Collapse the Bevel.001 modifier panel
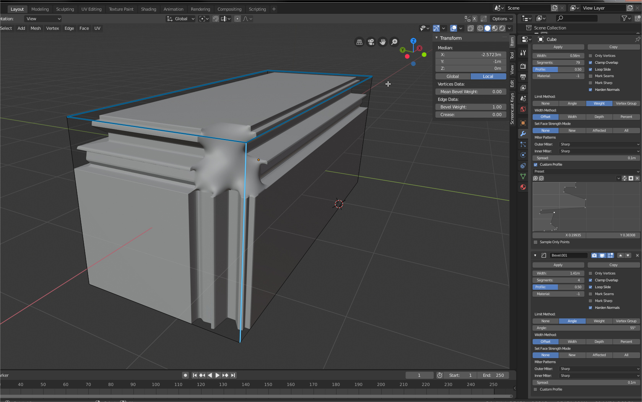642x402 pixels. tap(535, 255)
